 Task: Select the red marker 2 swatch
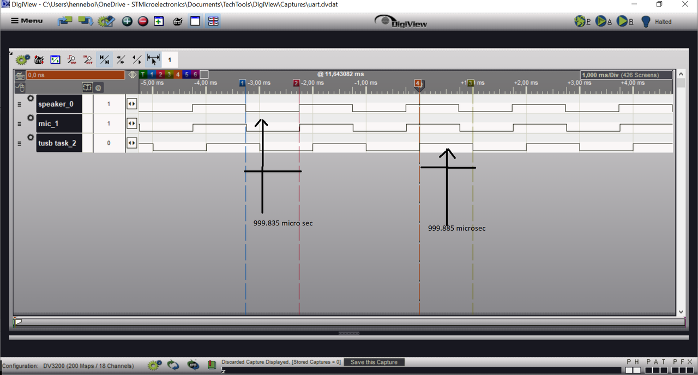click(160, 75)
